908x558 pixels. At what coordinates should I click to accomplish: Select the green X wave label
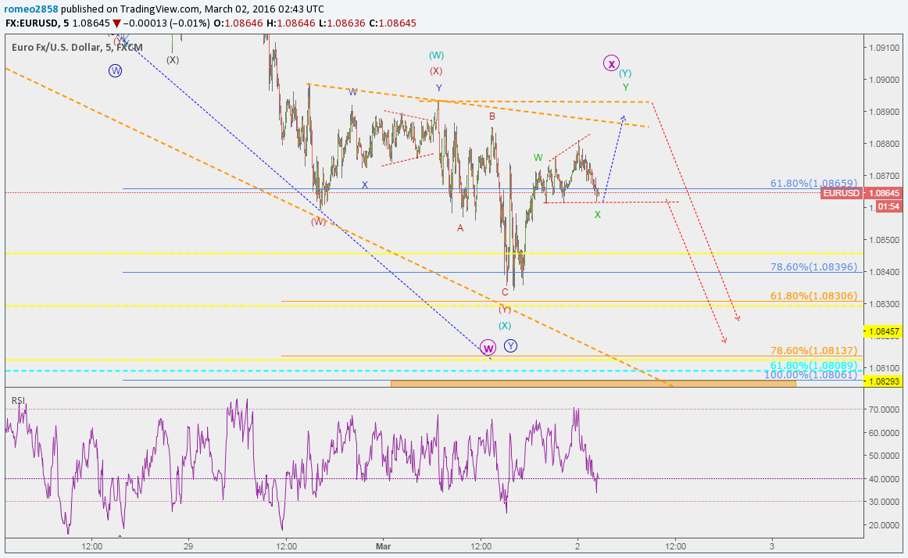tap(598, 215)
